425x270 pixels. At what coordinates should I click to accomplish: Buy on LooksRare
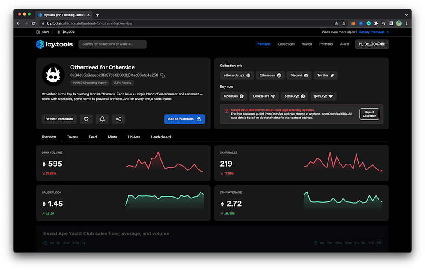(x=264, y=96)
